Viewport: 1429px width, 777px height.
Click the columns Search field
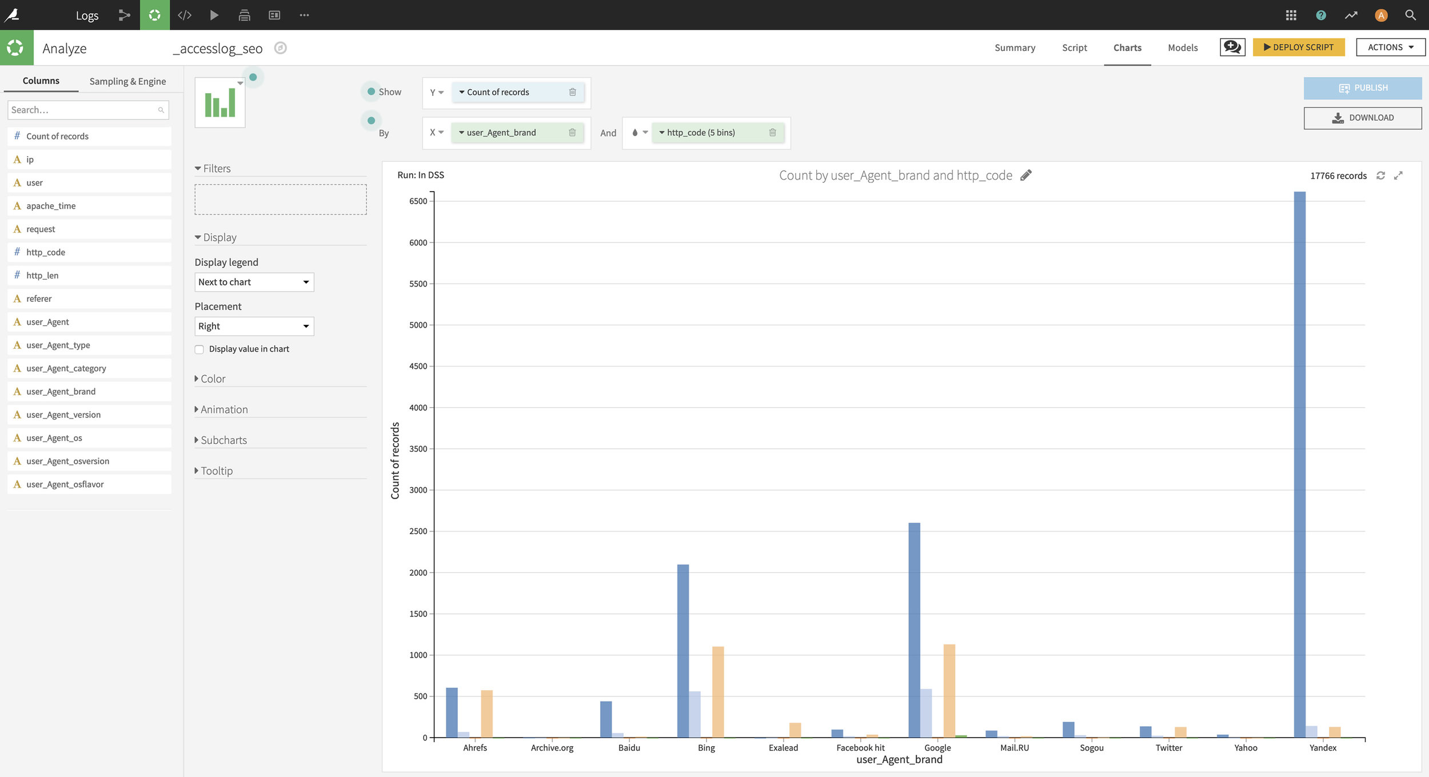[x=88, y=110]
